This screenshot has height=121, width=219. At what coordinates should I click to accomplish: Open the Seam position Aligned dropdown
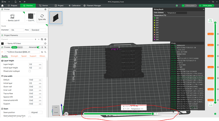[x=36, y=112]
